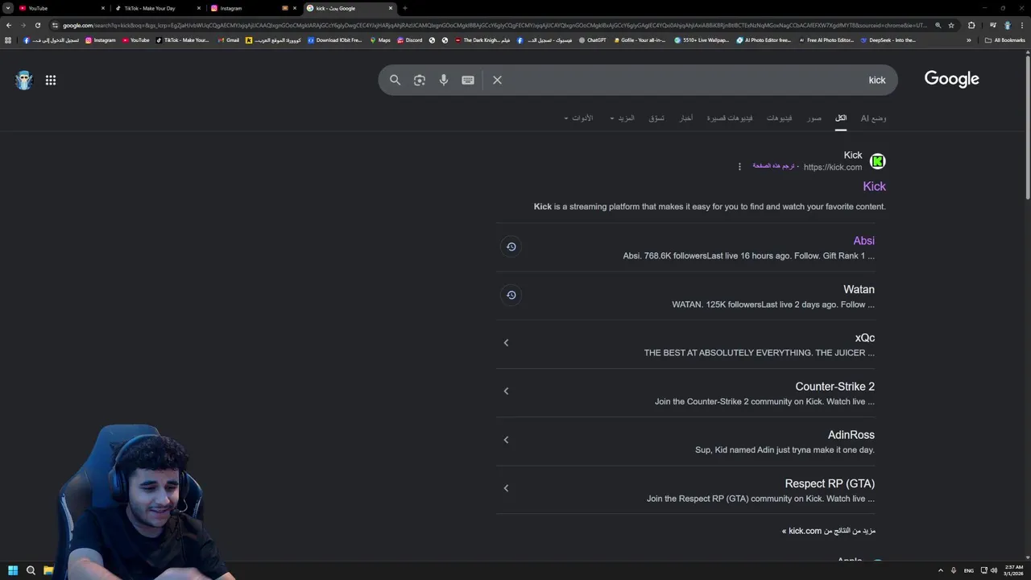
Task: Open the Chrome extensions puzzle icon
Action: [x=971, y=25]
